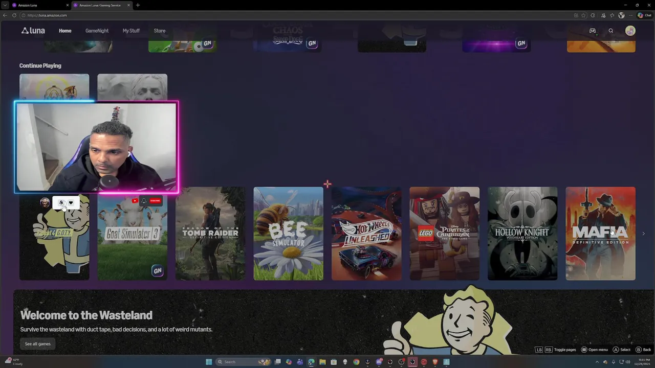This screenshot has width=655, height=368.
Task: Open Discord from the taskbar
Action: [379, 362]
